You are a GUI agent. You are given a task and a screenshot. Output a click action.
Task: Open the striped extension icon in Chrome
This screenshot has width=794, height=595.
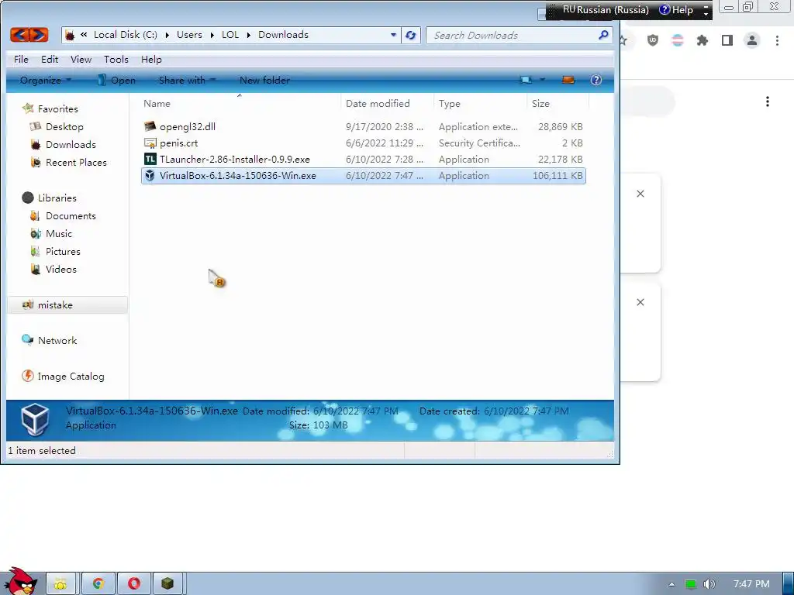(x=678, y=40)
